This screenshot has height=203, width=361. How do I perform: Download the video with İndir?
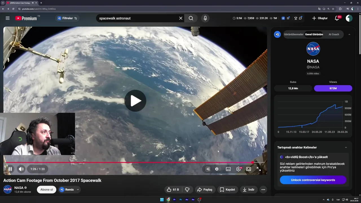[x=248, y=189]
